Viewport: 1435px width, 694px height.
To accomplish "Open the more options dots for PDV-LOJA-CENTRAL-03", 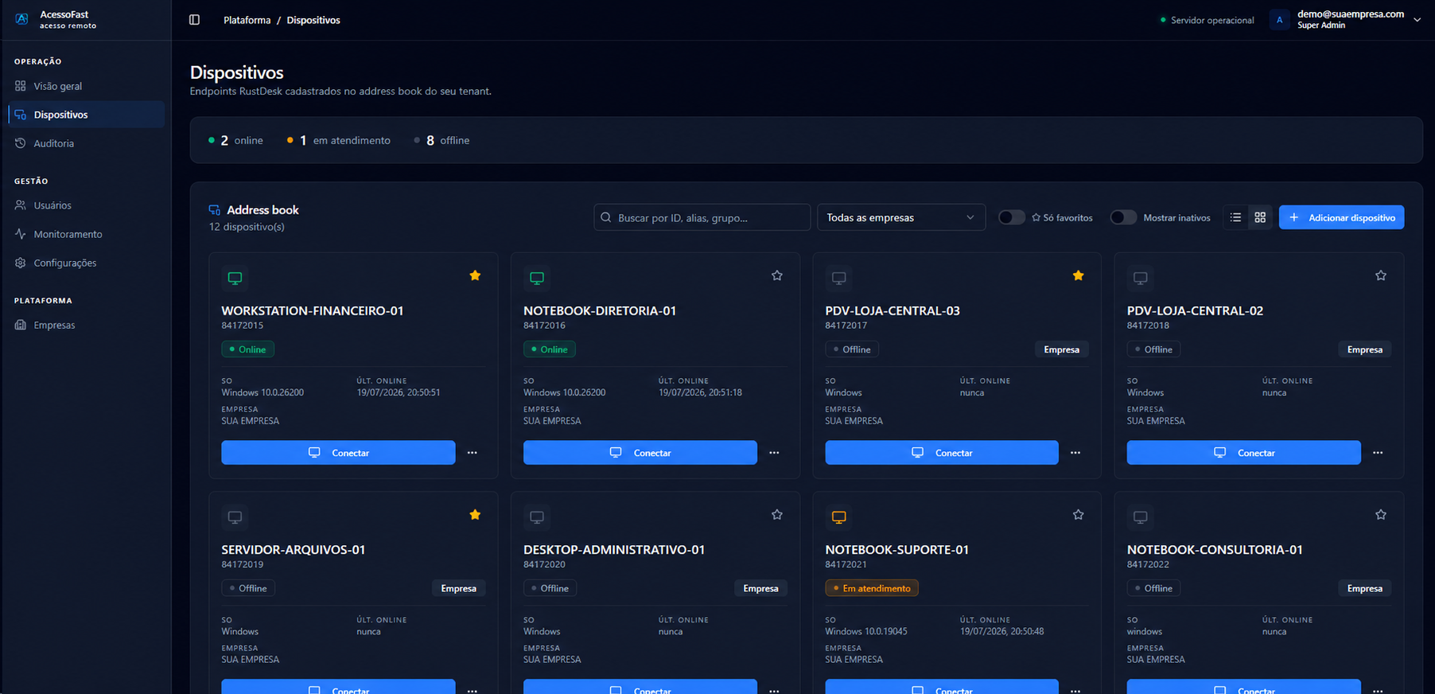I will tap(1075, 453).
